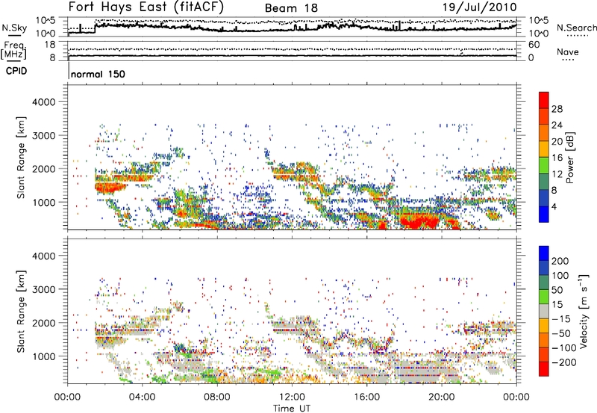Click the "100" velocity colorbar tick

[x=560, y=276]
